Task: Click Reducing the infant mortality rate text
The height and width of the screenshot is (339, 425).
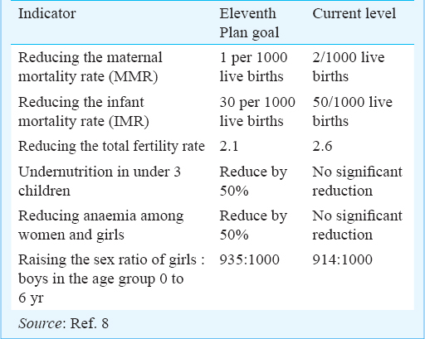Action: (84, 111)
